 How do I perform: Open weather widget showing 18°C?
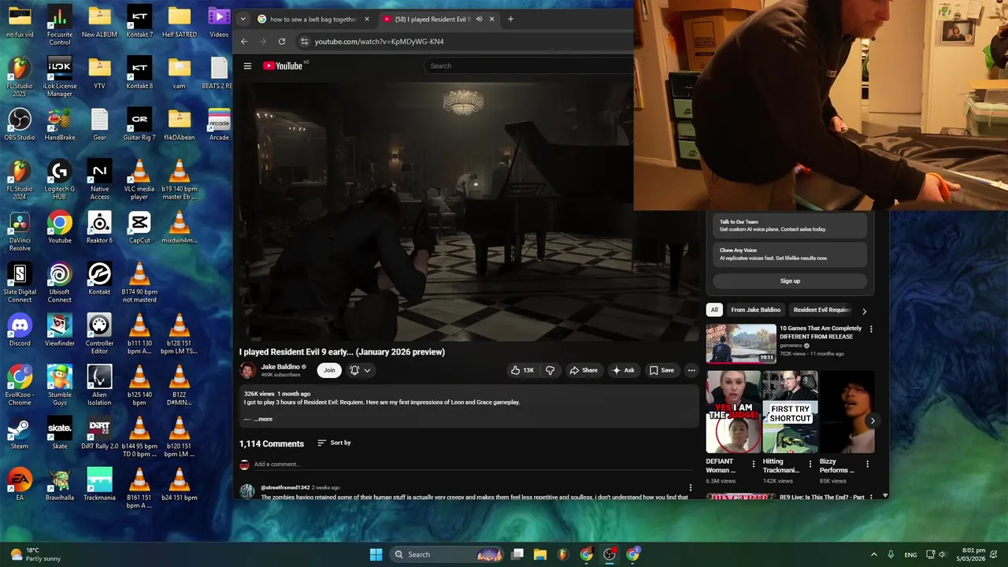pyautogui.click(x=35, y=554)
